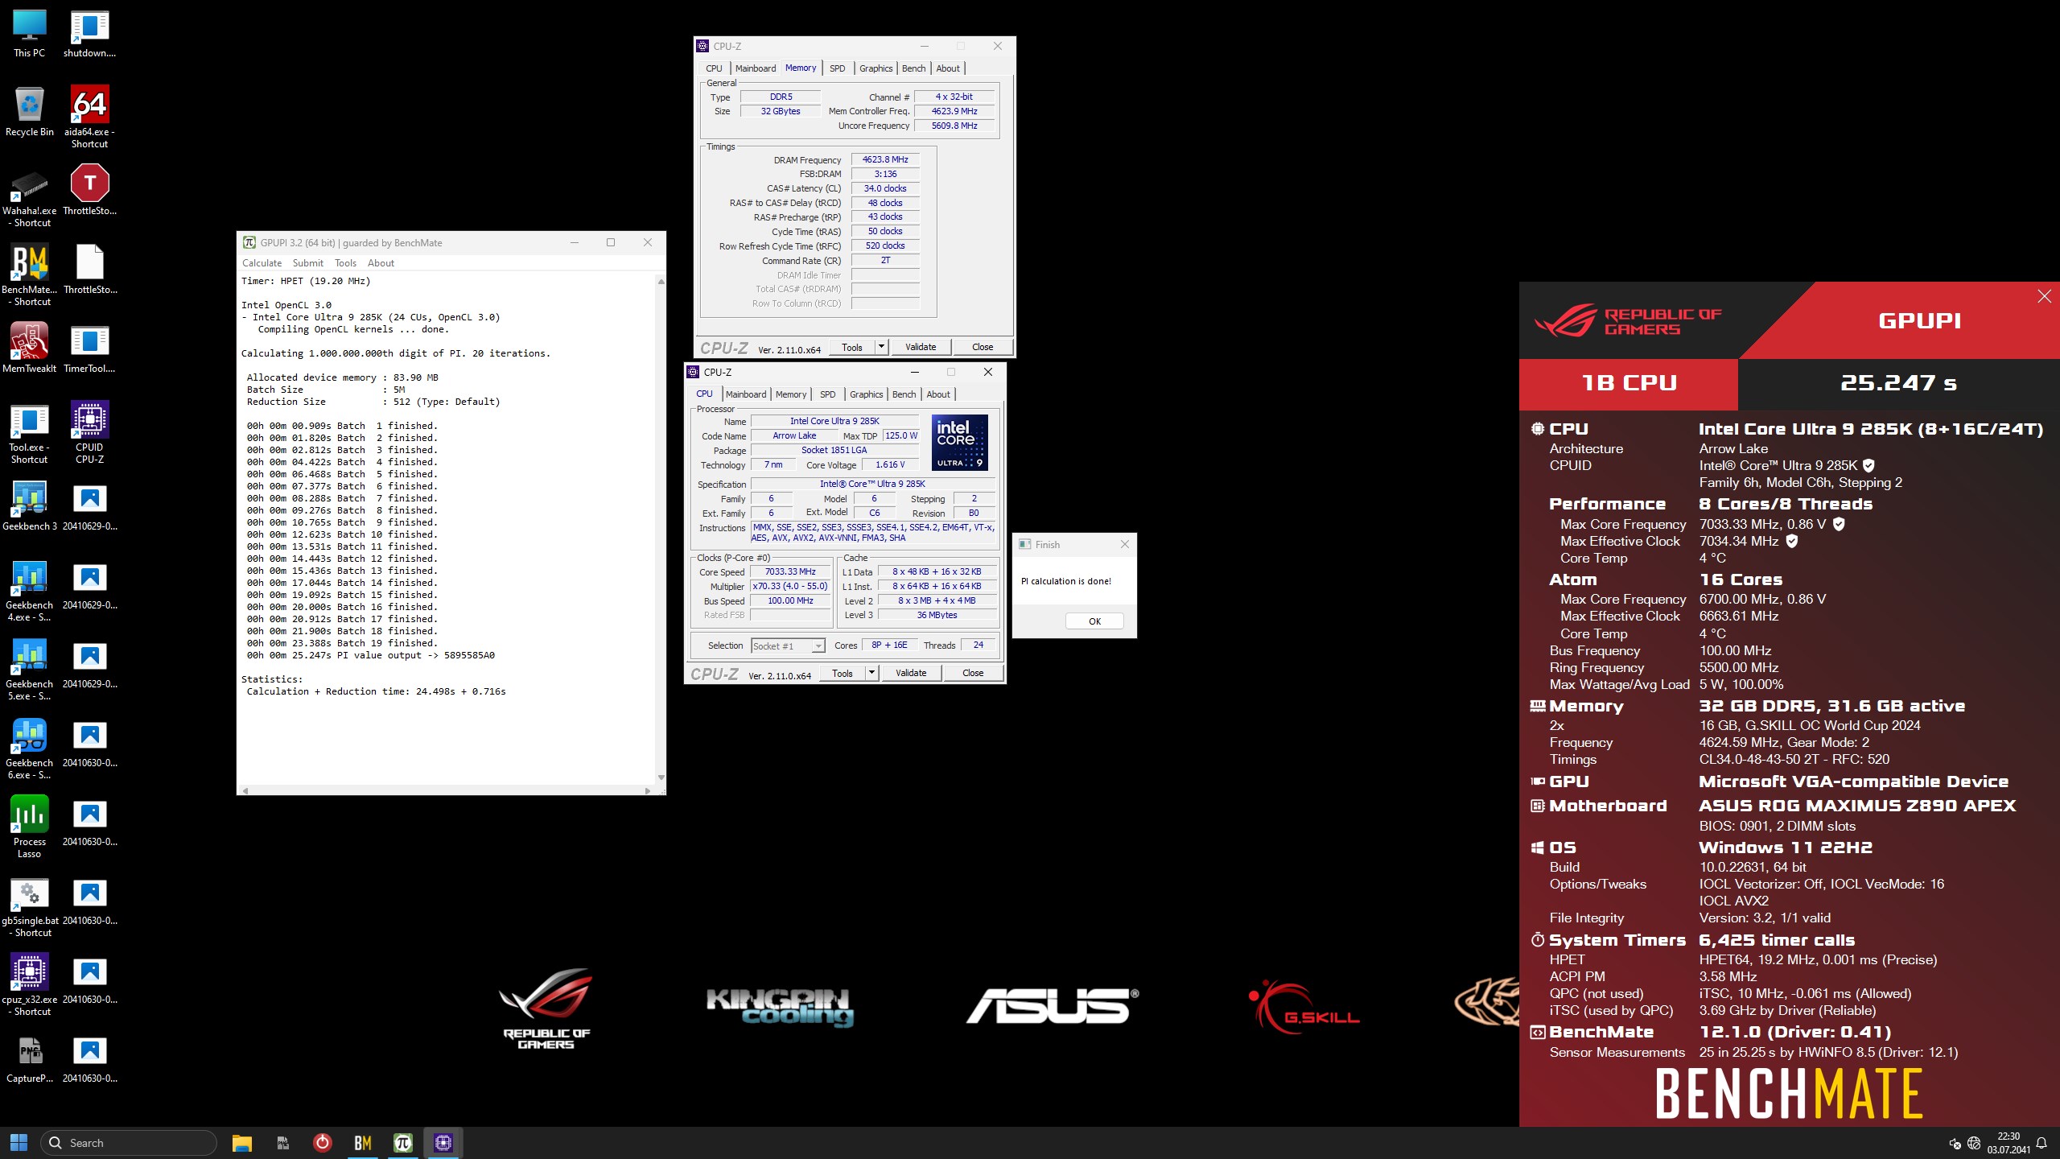
Task: Launch Geekbench 5.exe shortcut
Action: coord(30,669)
